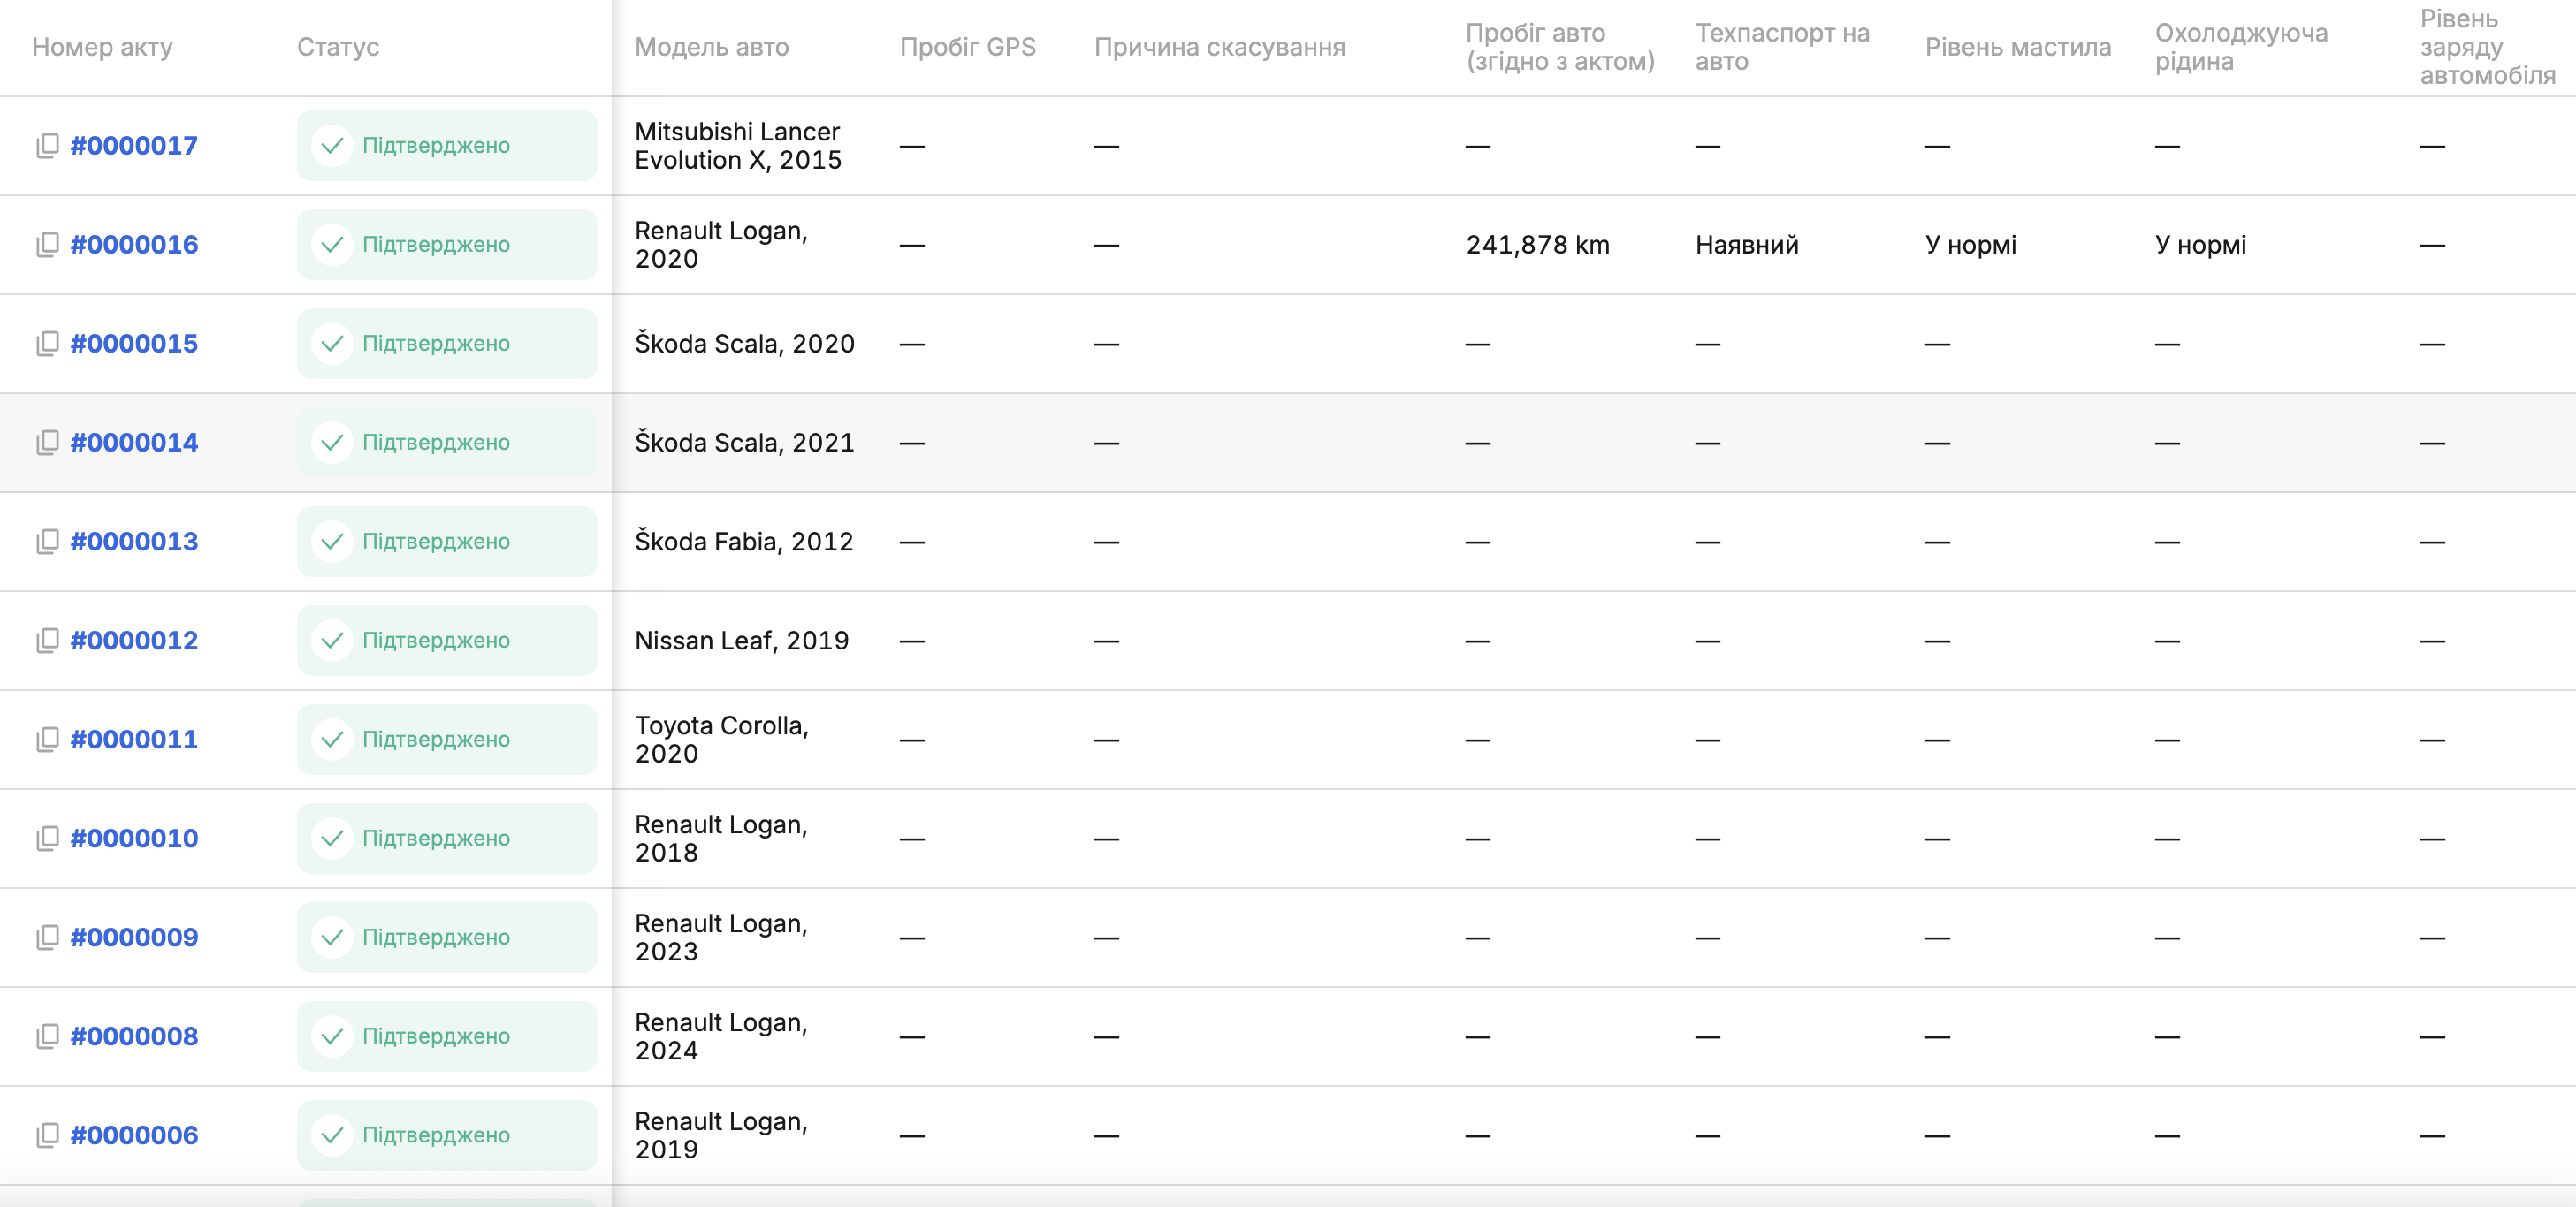This screenshot has width=2576, height=1207.
Task: Copy act number #0000008
Action: pyautogui.click(x=47, y=1036)
